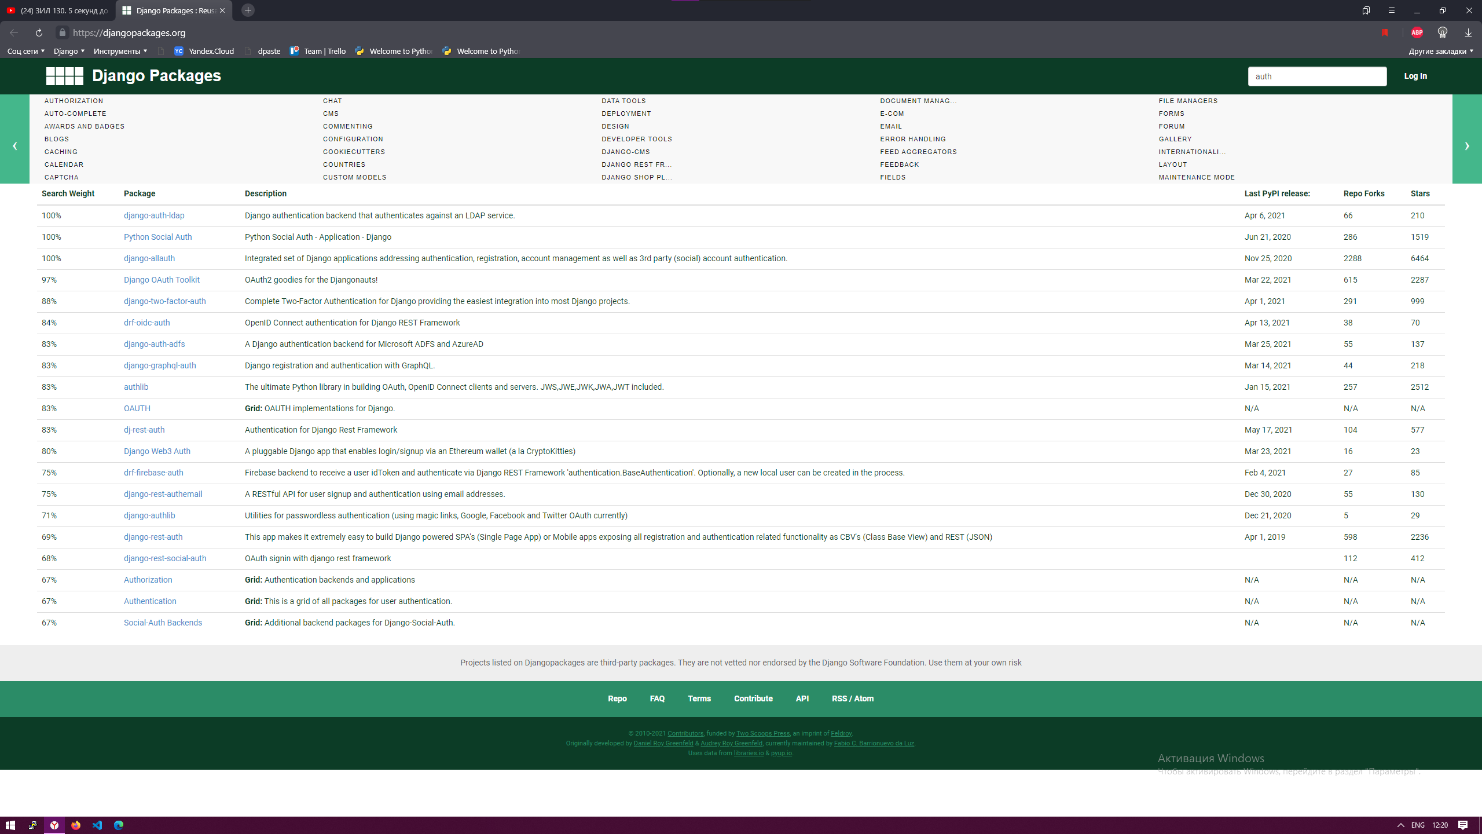Click the footer FAQ link

(657, 698)
